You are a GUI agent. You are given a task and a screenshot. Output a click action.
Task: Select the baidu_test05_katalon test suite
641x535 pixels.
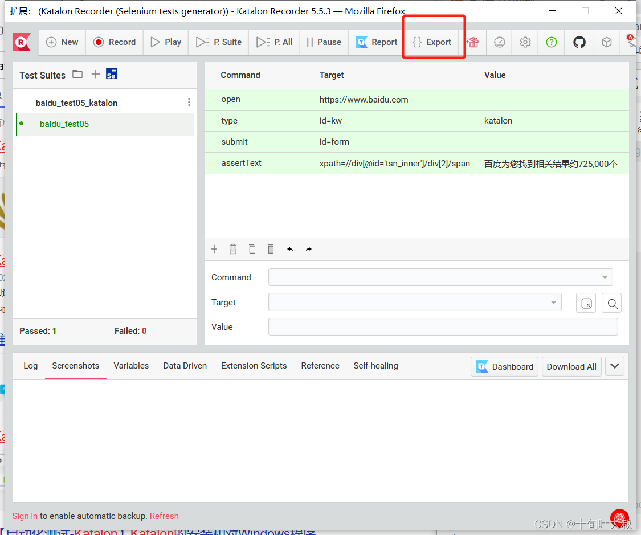point(76,103)
